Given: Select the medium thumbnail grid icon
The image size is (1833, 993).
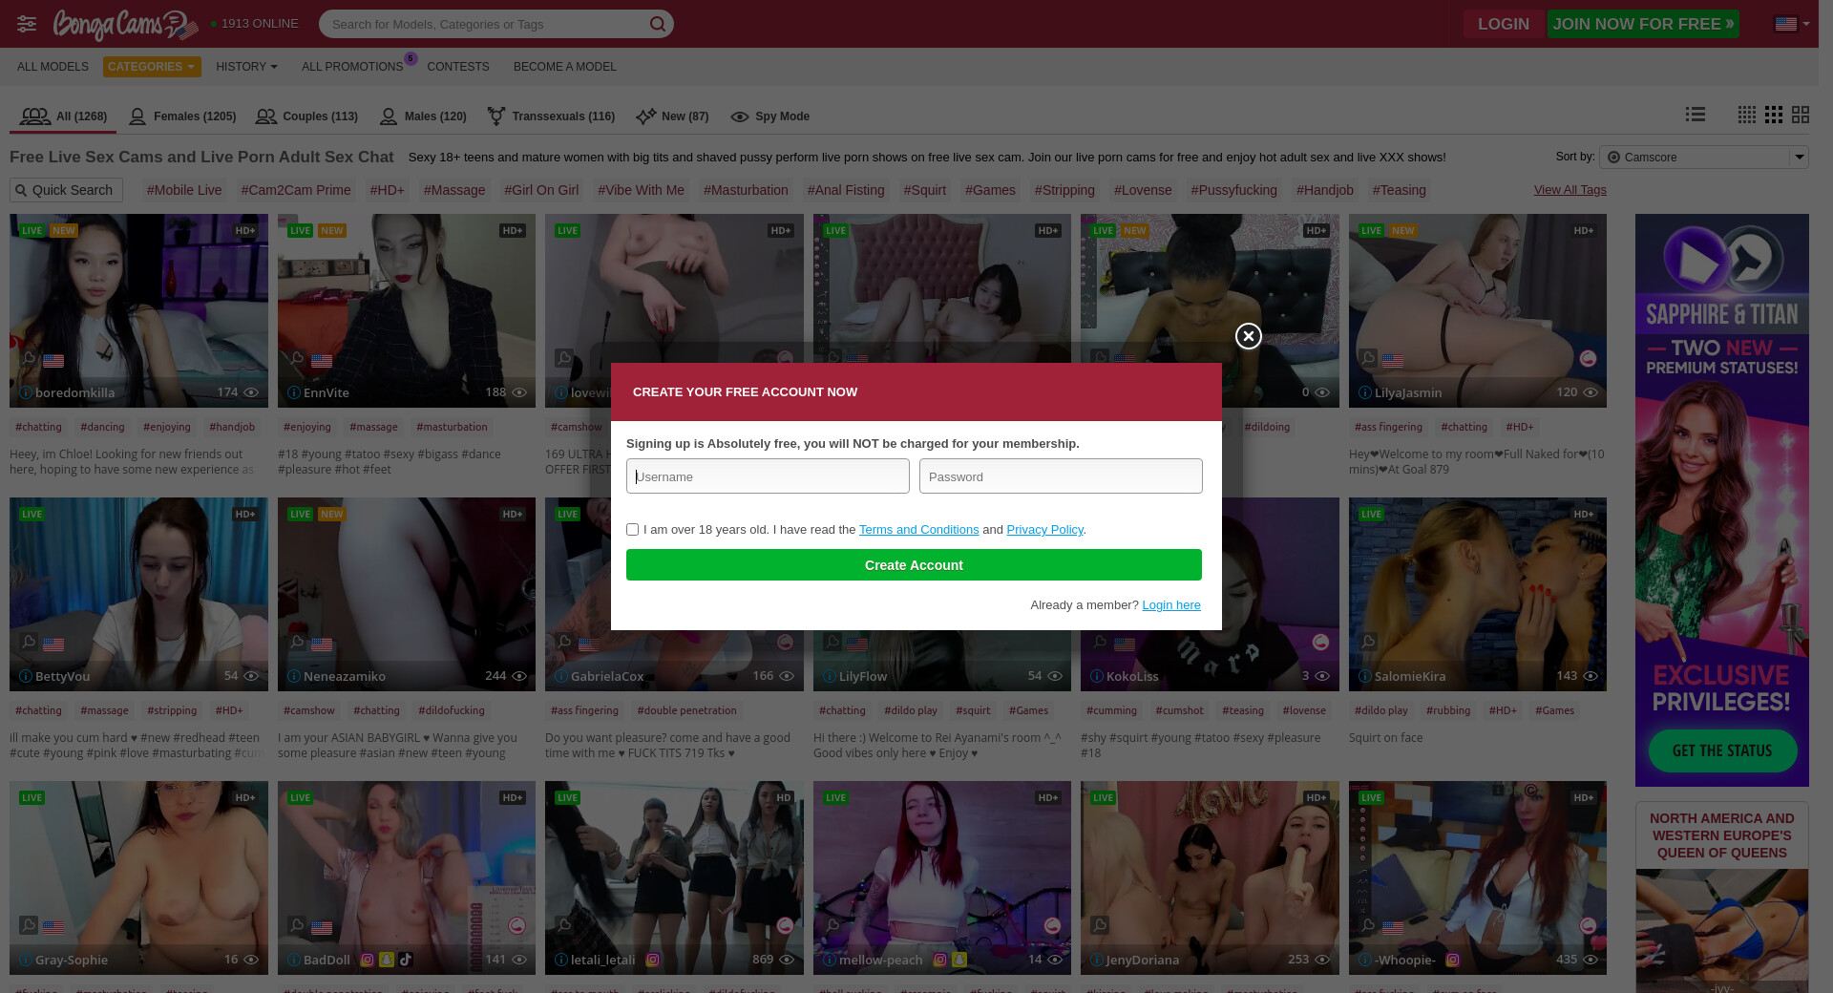Looking at the screenshot, I should coord(1774,115).
